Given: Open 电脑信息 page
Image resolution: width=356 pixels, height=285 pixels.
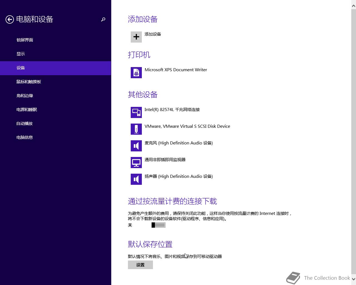Looking at the screenshot, I should (x=56, y=137).
